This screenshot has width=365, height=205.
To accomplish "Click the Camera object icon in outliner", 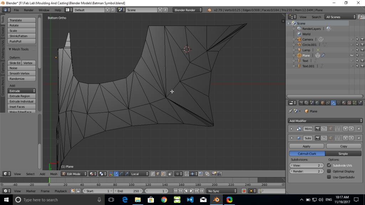I will [299, 40].
